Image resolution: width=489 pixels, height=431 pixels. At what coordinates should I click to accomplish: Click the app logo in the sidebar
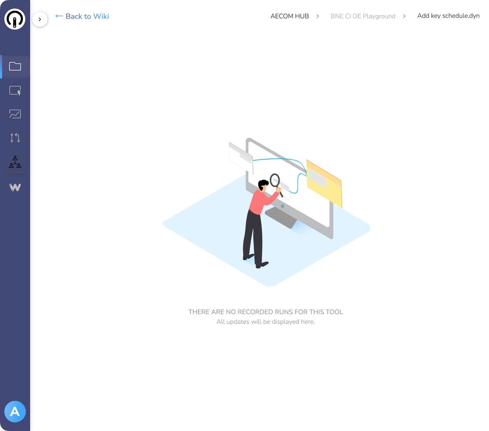click(15, 19)
